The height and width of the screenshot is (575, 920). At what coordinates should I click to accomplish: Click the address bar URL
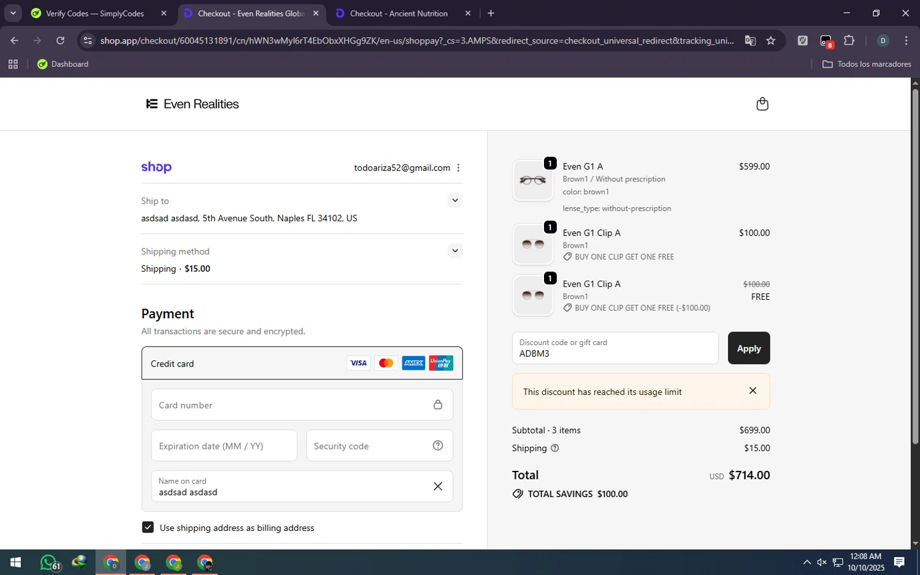pos(417,40)
